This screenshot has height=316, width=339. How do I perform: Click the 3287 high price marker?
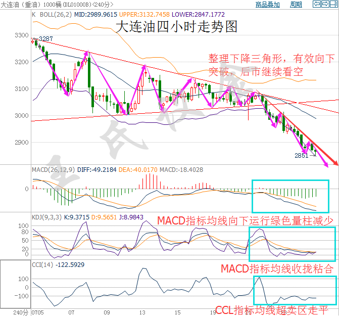[45, 39]
